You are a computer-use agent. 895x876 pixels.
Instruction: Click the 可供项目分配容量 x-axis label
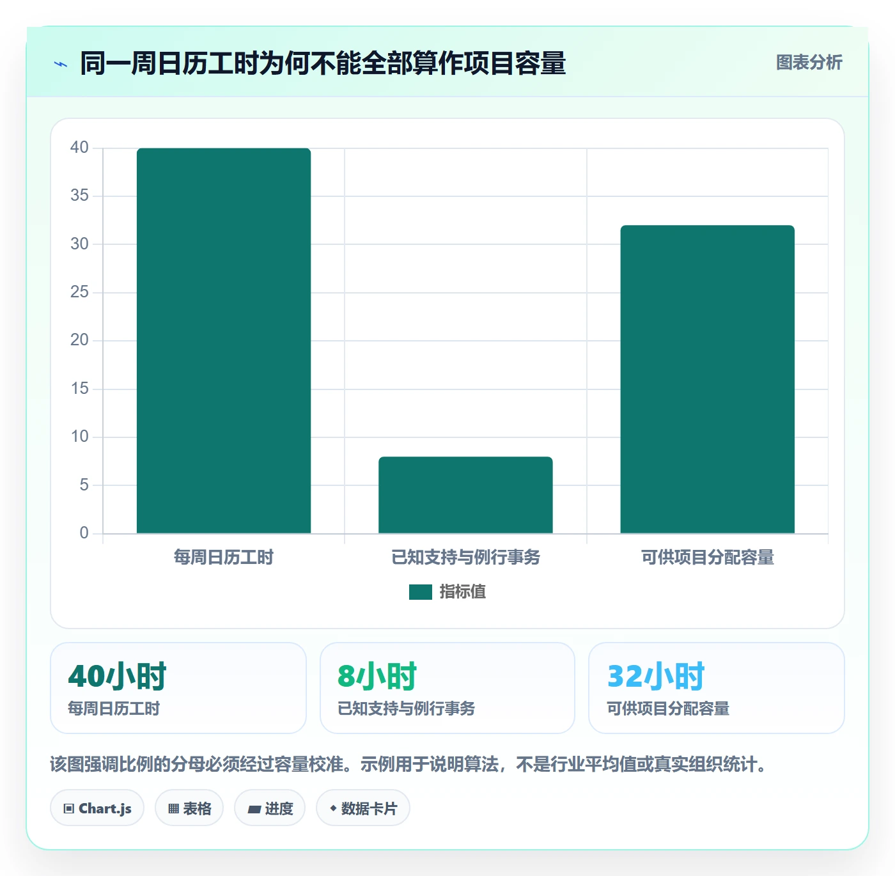pyautogui.click(x=708, y=558)
